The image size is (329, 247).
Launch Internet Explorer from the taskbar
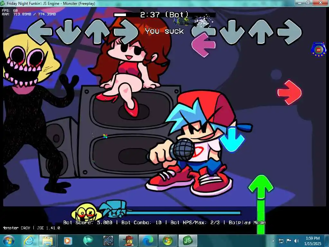[29, 241]
